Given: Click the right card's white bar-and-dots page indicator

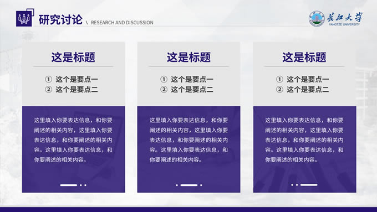Looking at the screenshot, I should tap(304, 185).
